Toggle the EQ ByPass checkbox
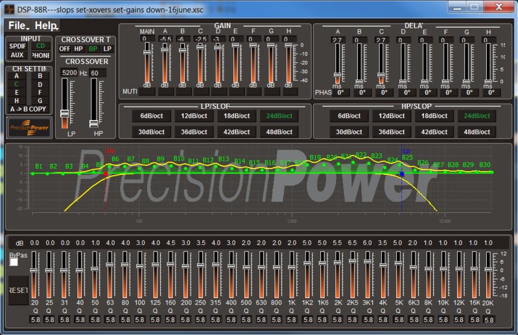 click(14, 262)
